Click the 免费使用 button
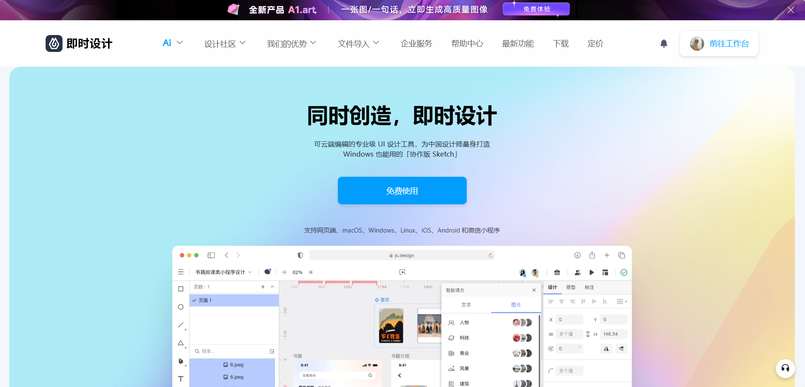The image size is (805, 387). point(402,191)
